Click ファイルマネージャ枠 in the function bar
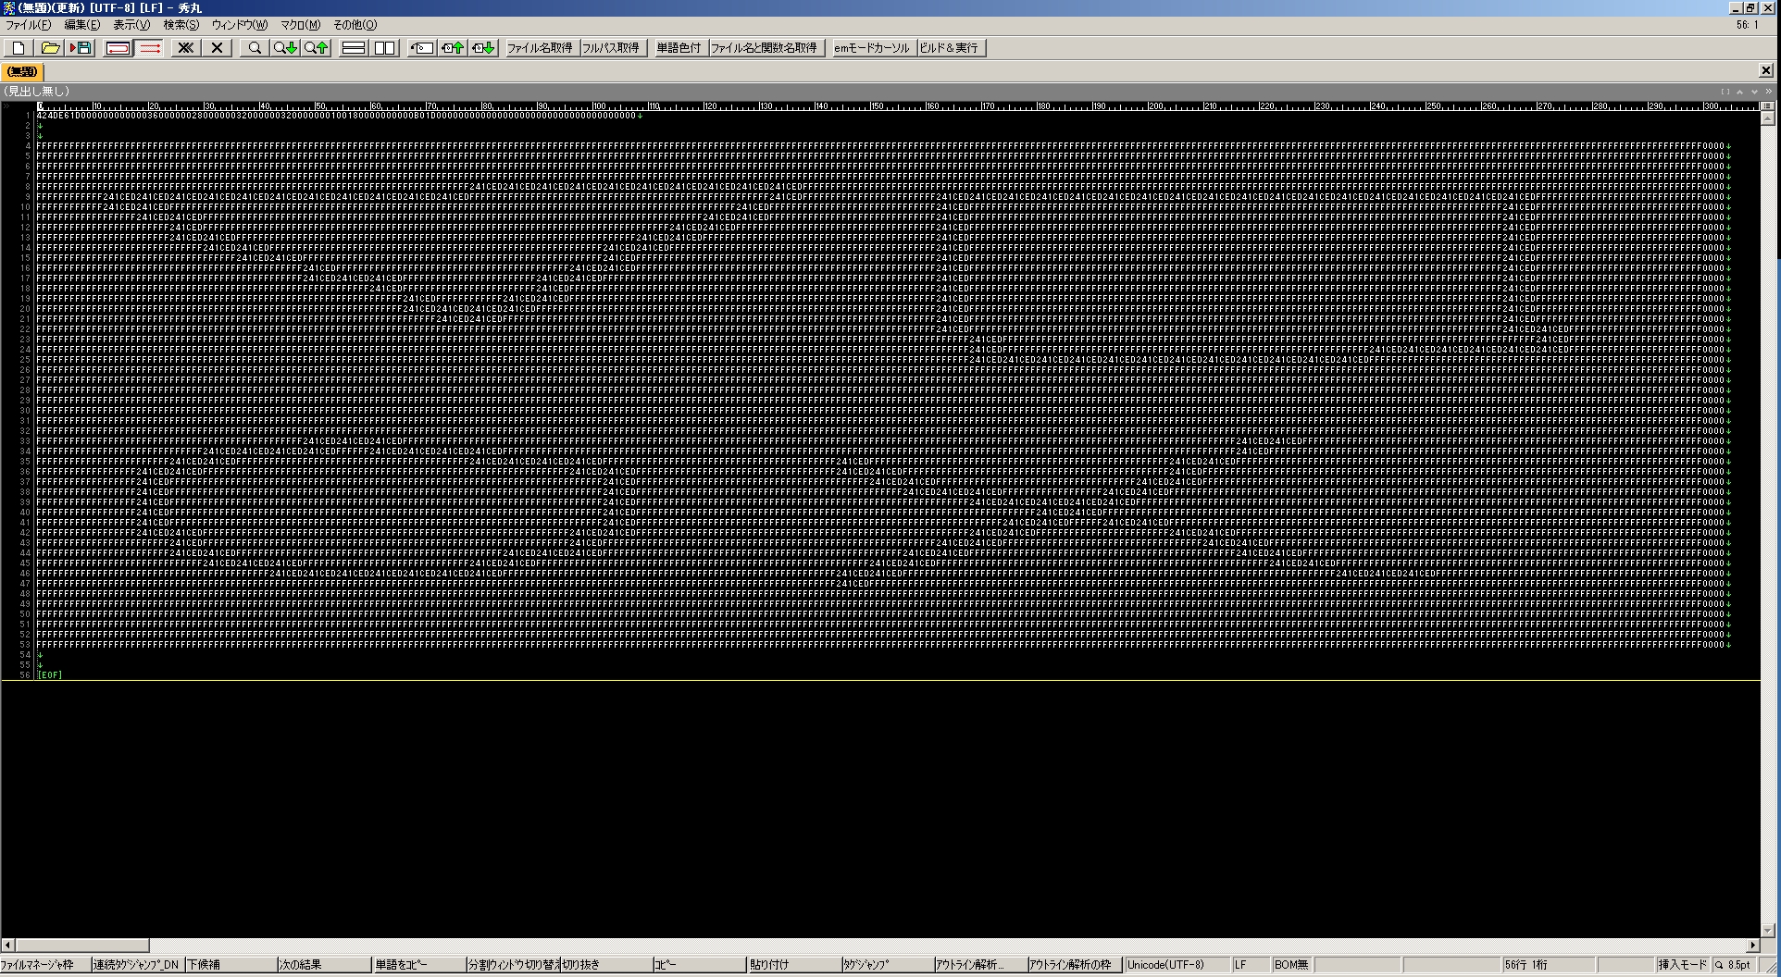This screenshot has width=1781, height=977. tap(45, 965)
